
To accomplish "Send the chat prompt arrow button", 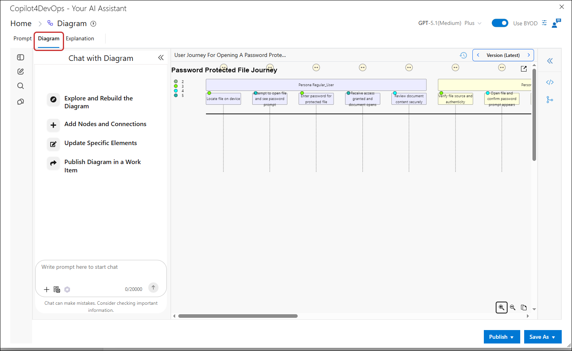I will (153, 288).
